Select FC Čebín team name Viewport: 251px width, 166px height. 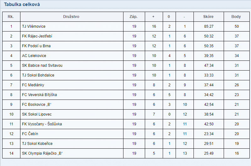click(x=30, y=134)
